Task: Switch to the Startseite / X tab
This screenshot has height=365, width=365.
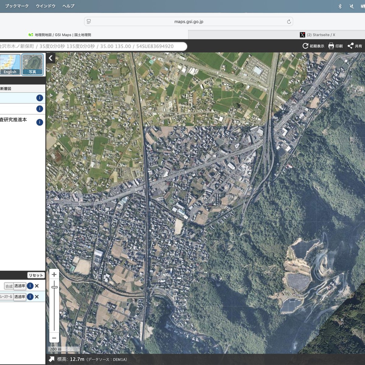Action: click(318, 35)
